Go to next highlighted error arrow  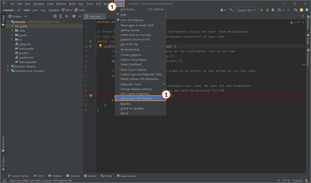click(303, 22)
